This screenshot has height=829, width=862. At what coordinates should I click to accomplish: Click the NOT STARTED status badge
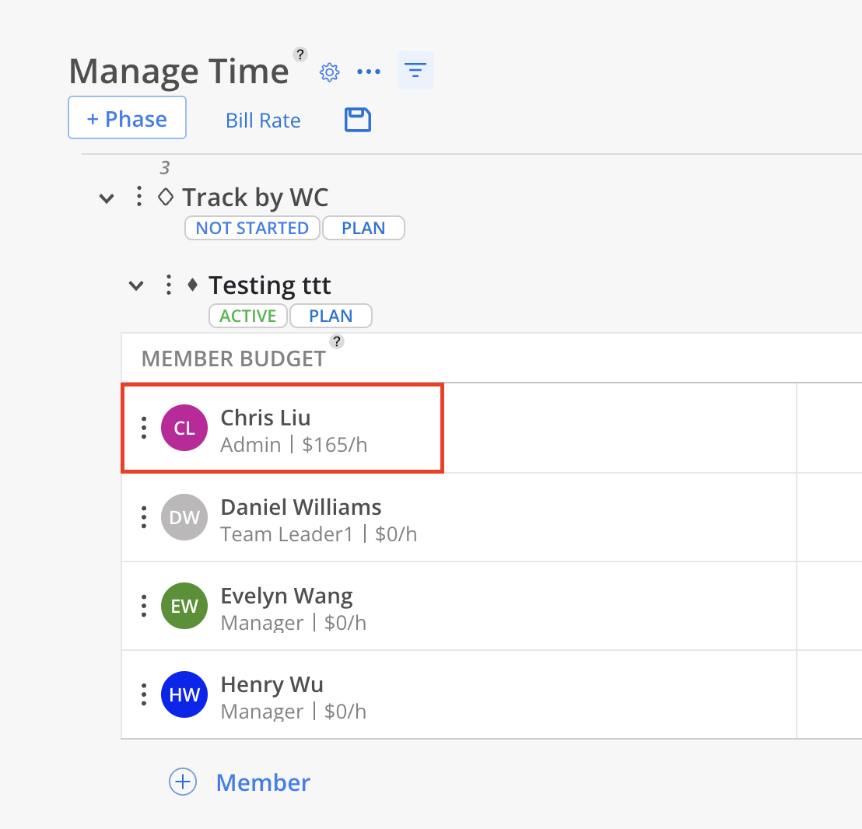tap(252, 228)
